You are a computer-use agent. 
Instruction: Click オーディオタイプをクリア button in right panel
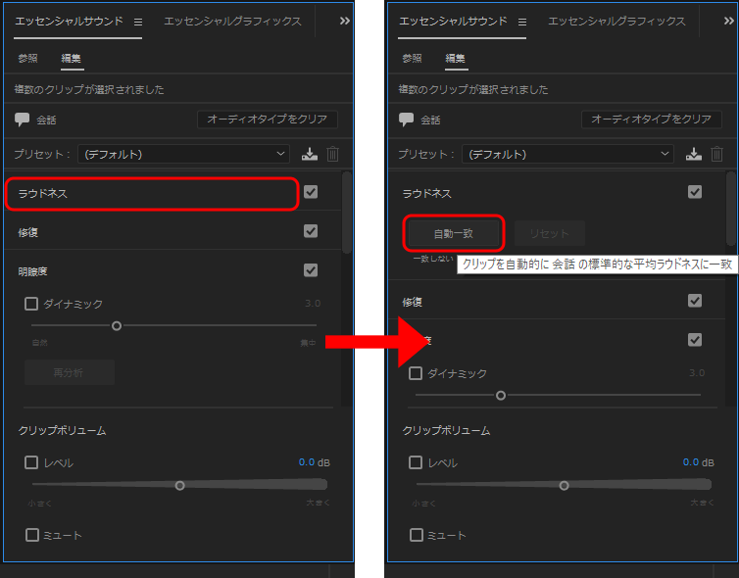tap(651, 120)
